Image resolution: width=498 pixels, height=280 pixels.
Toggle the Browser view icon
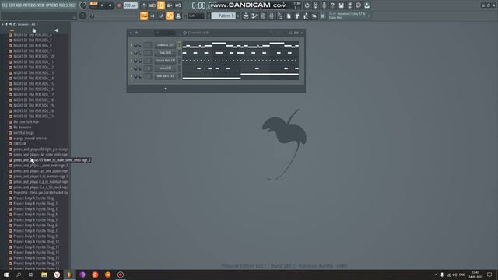point(280,16)
